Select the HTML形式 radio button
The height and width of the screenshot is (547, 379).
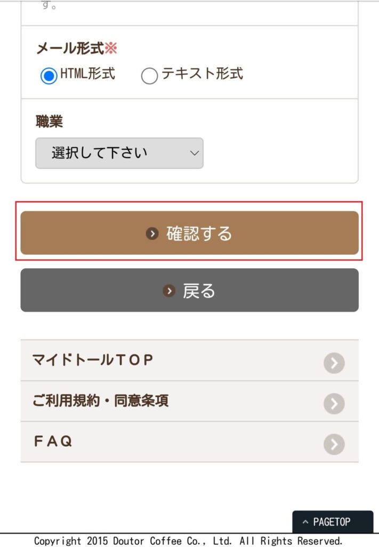[x=49, y=76]
